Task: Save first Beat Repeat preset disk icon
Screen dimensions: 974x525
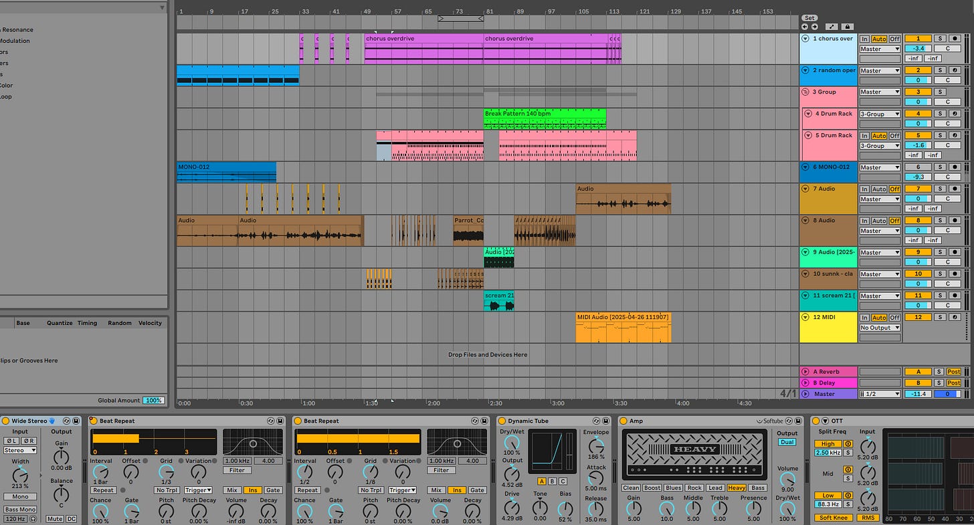Action: point(280,421)
